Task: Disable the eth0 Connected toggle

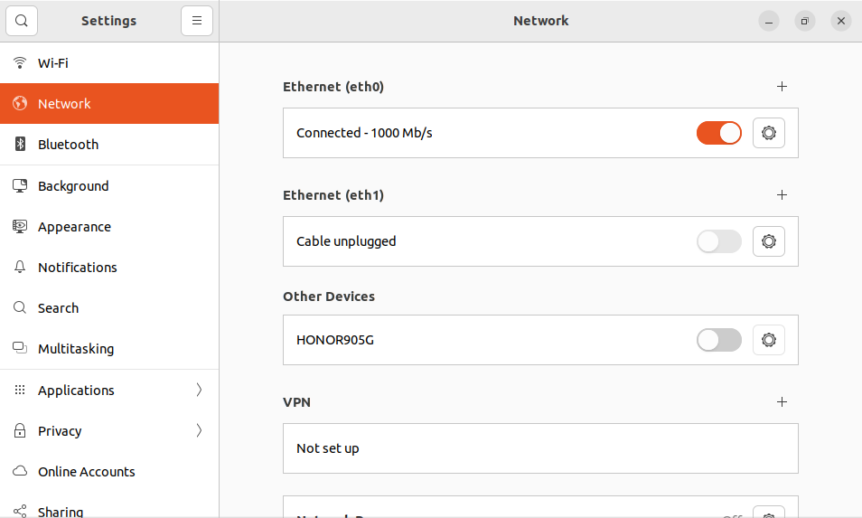Action: (x=719, y=133)
